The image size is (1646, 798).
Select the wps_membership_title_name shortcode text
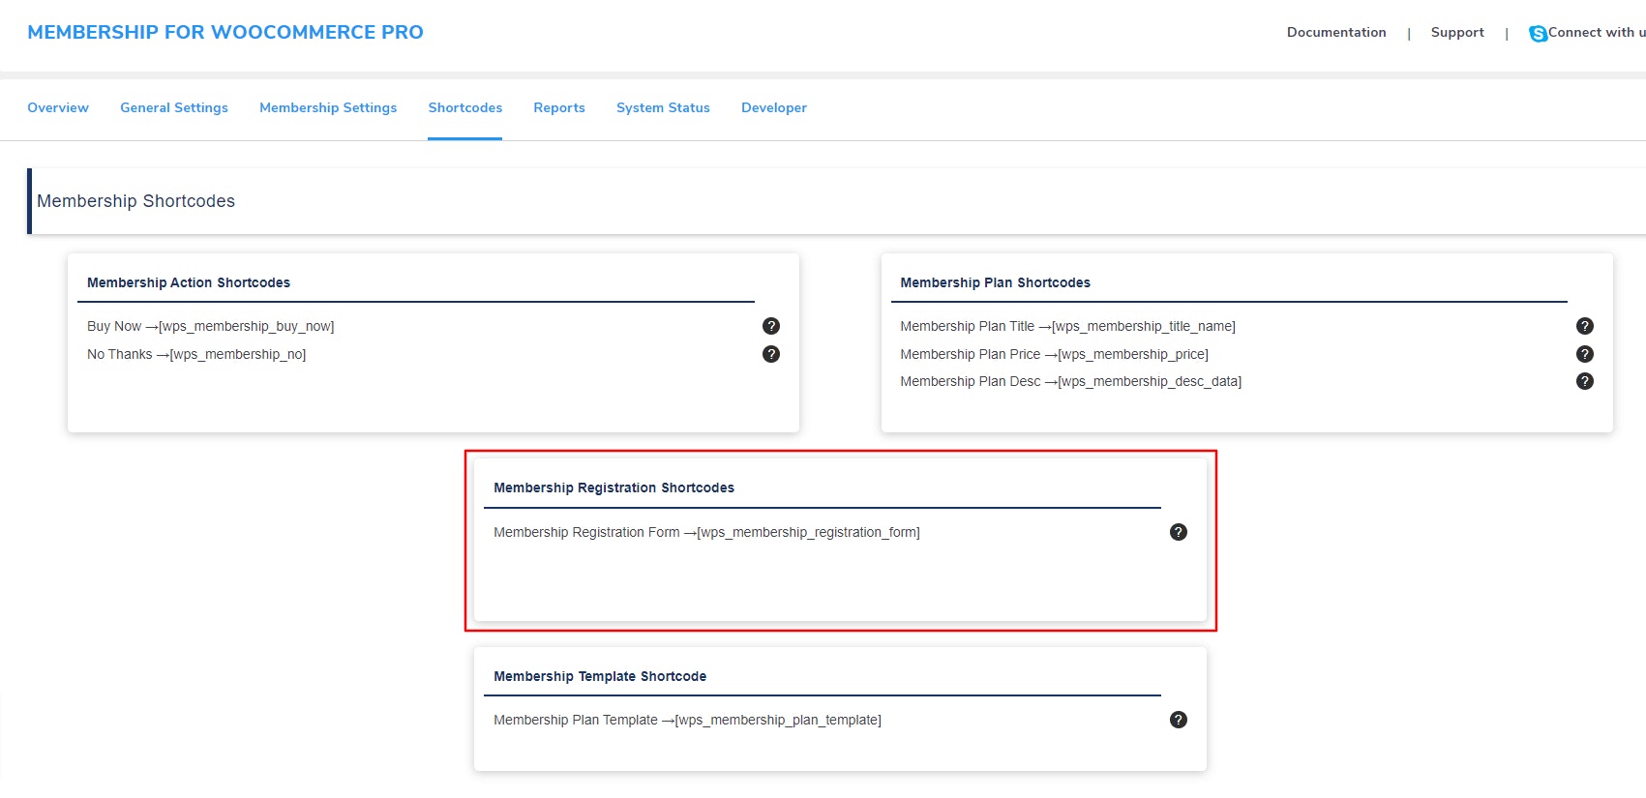click(1144, 326)
